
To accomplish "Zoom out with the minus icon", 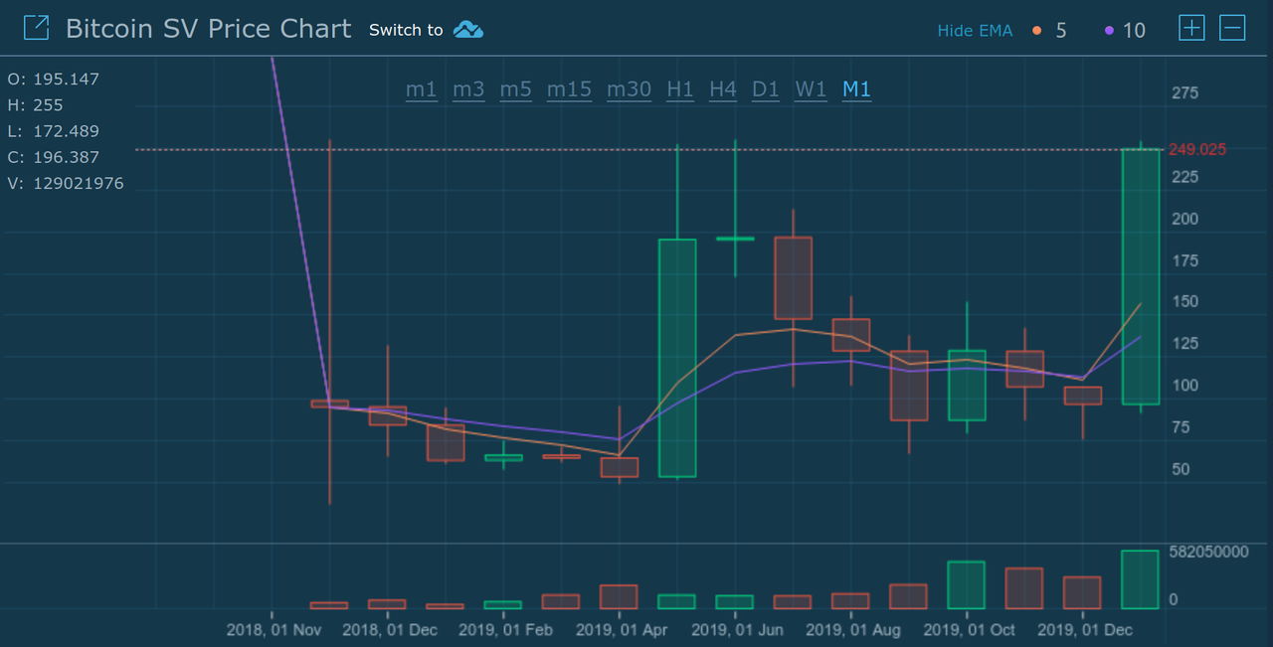I will tap(1232, 28).
